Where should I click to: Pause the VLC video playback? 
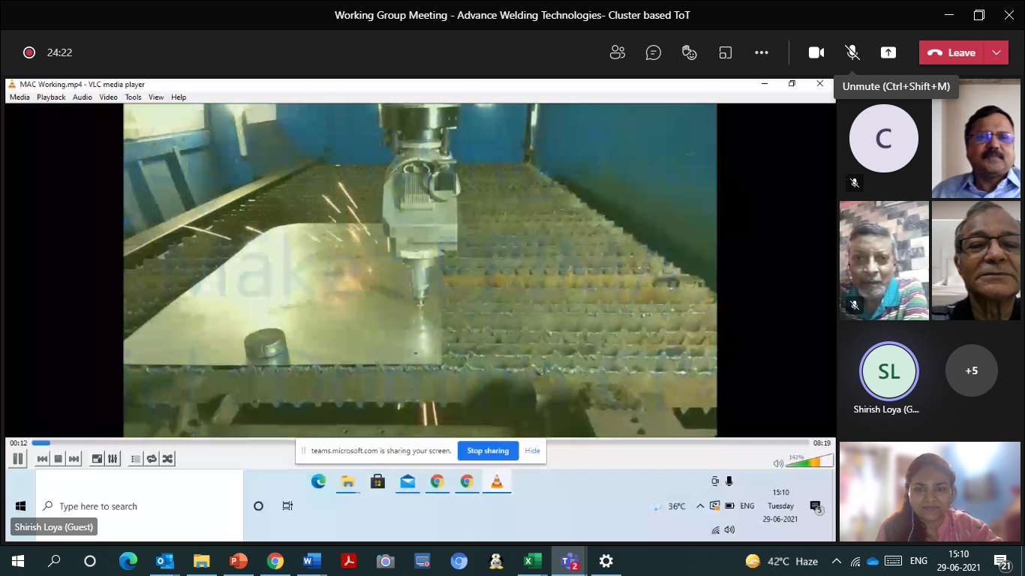pyautogui.click(x=19, y=459)
